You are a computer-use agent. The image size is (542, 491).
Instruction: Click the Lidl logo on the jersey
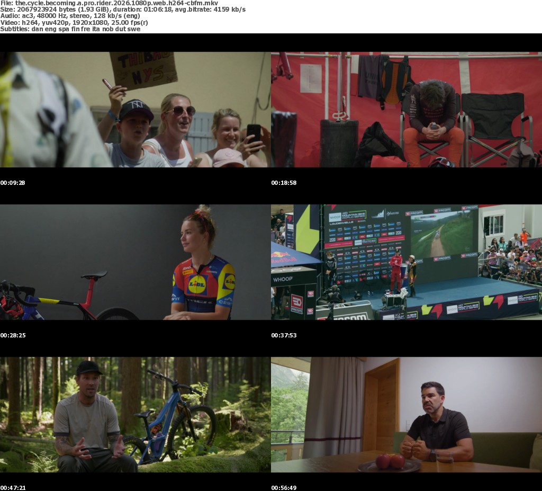[x=197, y=284]
